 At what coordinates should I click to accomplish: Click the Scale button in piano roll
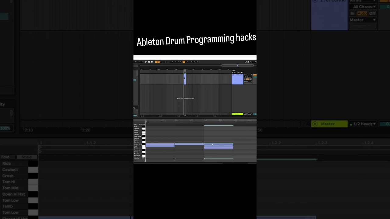pos(142,124)
